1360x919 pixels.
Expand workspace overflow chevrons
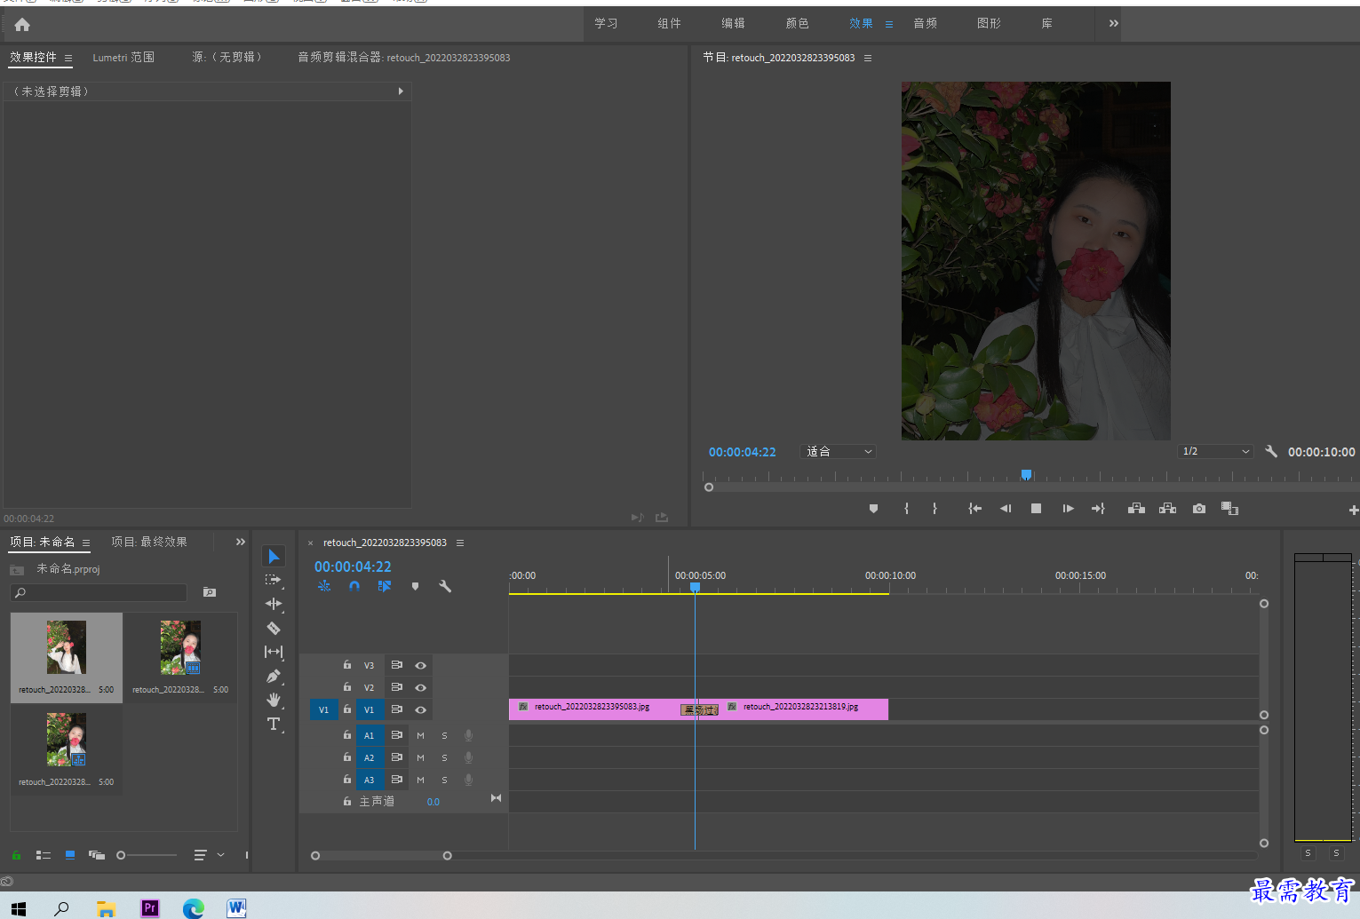coord(1113,24)
